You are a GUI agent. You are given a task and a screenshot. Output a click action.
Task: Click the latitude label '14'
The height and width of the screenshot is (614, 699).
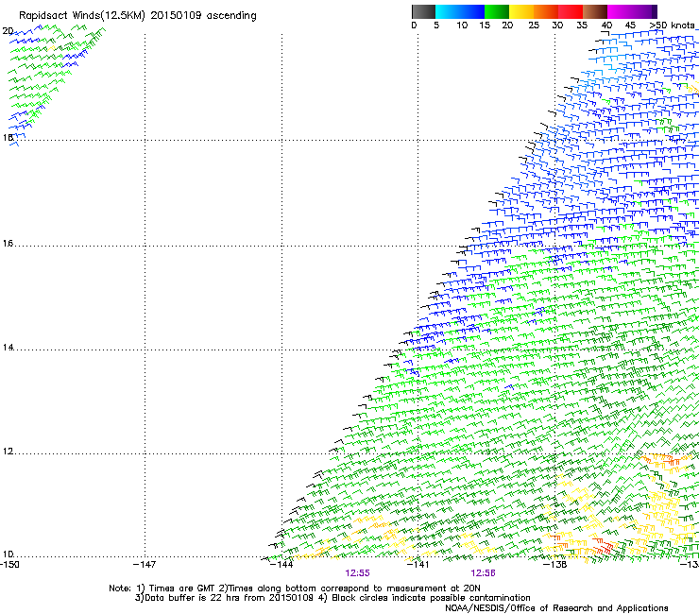(8, 348)
